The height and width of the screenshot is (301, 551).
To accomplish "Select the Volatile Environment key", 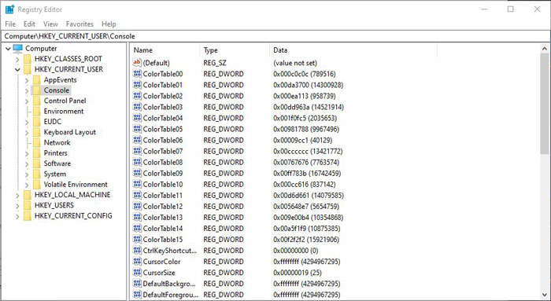I will [76, 185].
